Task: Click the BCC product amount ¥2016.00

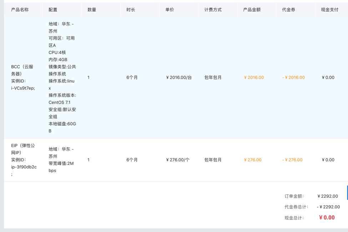Action: pyautogui.click(x=254, y=77)
